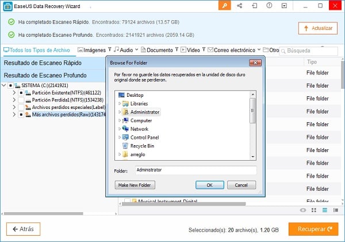Click the Correo electrónico envelope icon
345x242 pixels.
tap(210, 50)
